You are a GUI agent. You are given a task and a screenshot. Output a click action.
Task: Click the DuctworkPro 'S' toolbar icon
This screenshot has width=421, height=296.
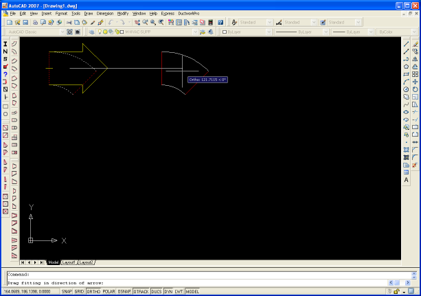point(5,59)
